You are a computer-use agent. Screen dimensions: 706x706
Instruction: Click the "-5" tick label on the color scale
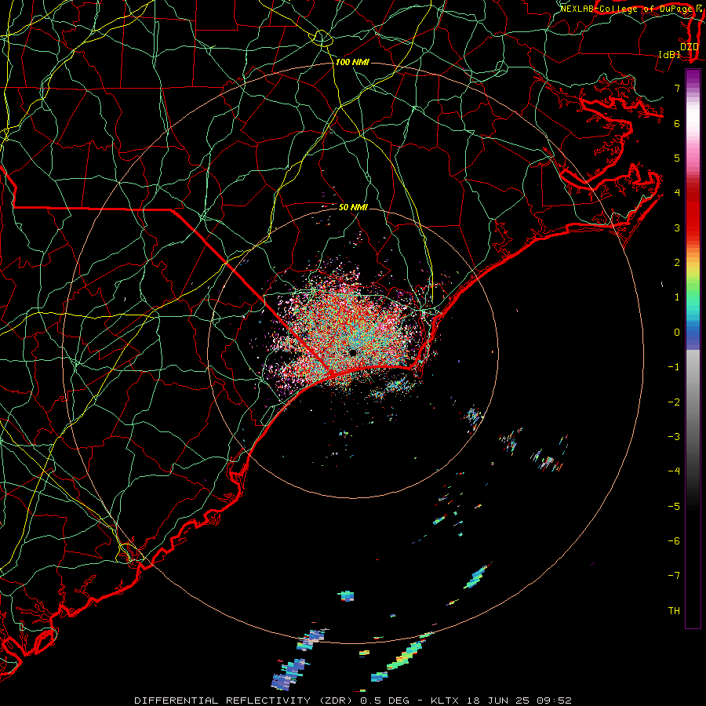pos(674,507)
